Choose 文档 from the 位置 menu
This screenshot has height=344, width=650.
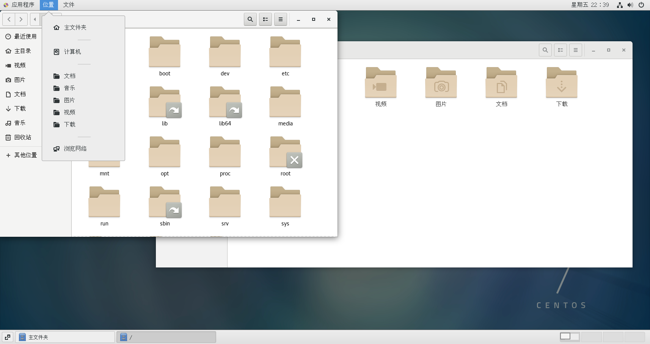[83, 76]
